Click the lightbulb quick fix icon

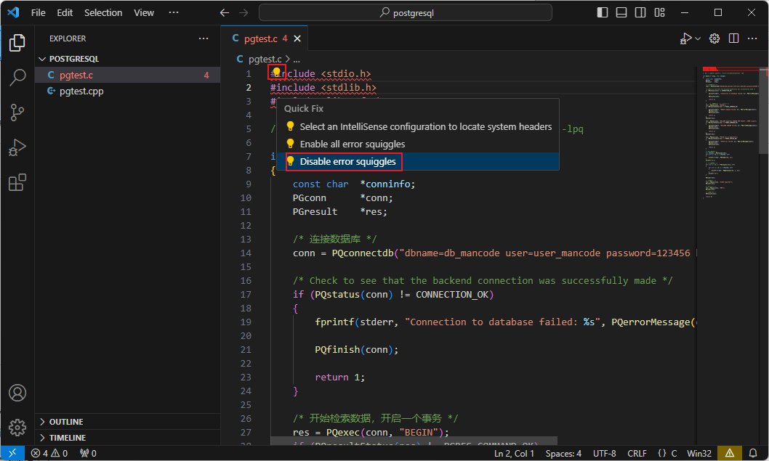276,73
